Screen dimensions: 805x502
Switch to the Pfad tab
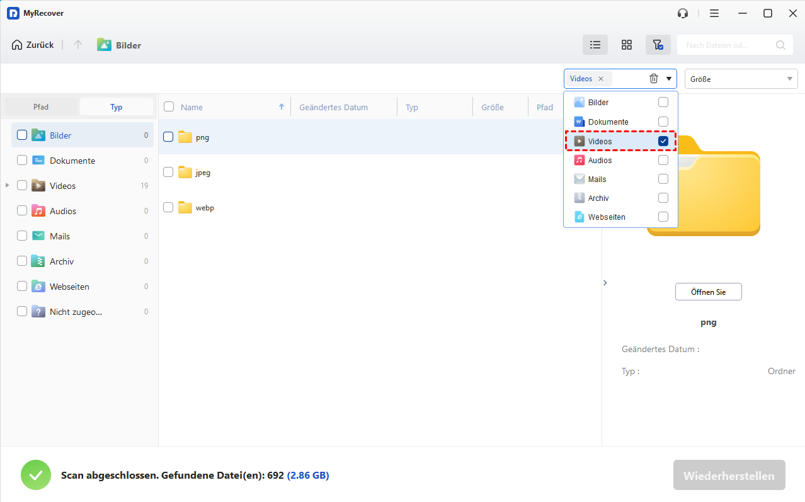[x=41, y=107]
